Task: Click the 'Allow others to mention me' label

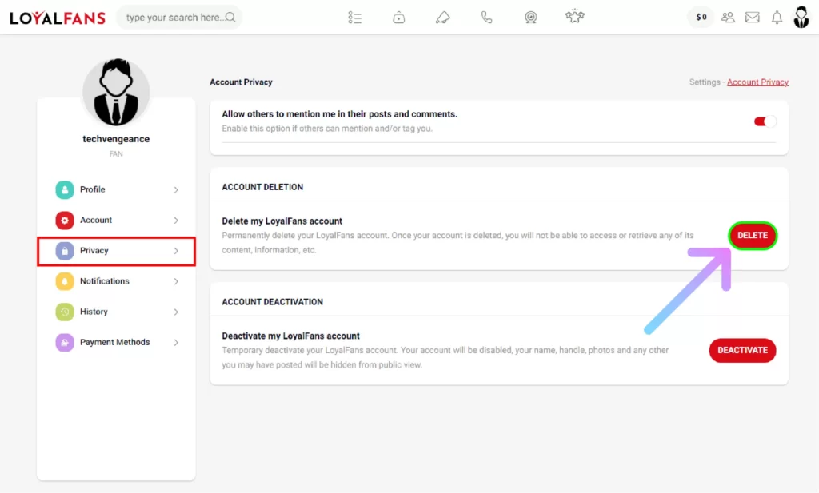Action: pyautogui.click(x=339, y=114)
